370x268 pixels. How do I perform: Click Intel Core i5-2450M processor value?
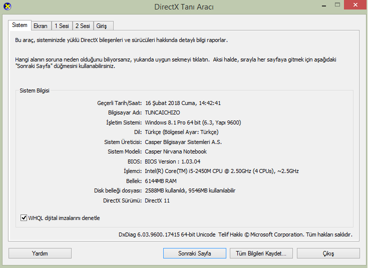point(222,171)
